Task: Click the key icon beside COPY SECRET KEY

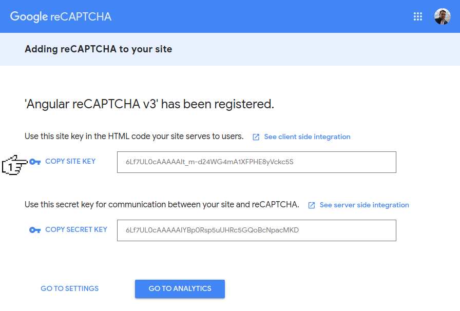Action: pos(35,230)
